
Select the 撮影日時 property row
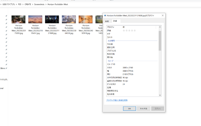click(x=132, y=47)
